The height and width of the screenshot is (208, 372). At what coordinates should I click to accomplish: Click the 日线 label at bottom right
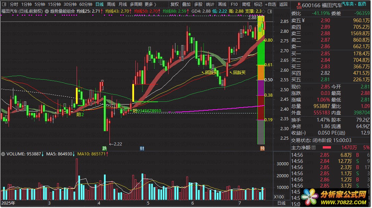[282, 203]
